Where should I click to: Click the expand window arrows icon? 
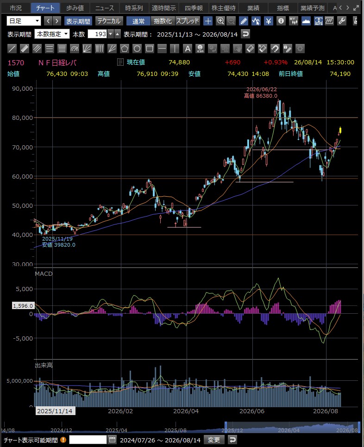[356, 8]
